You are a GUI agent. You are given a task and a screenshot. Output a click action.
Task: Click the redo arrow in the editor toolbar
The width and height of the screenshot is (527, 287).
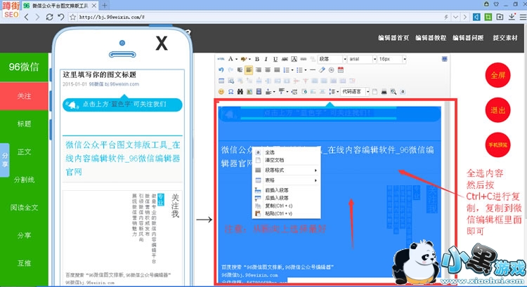point(230,69)
